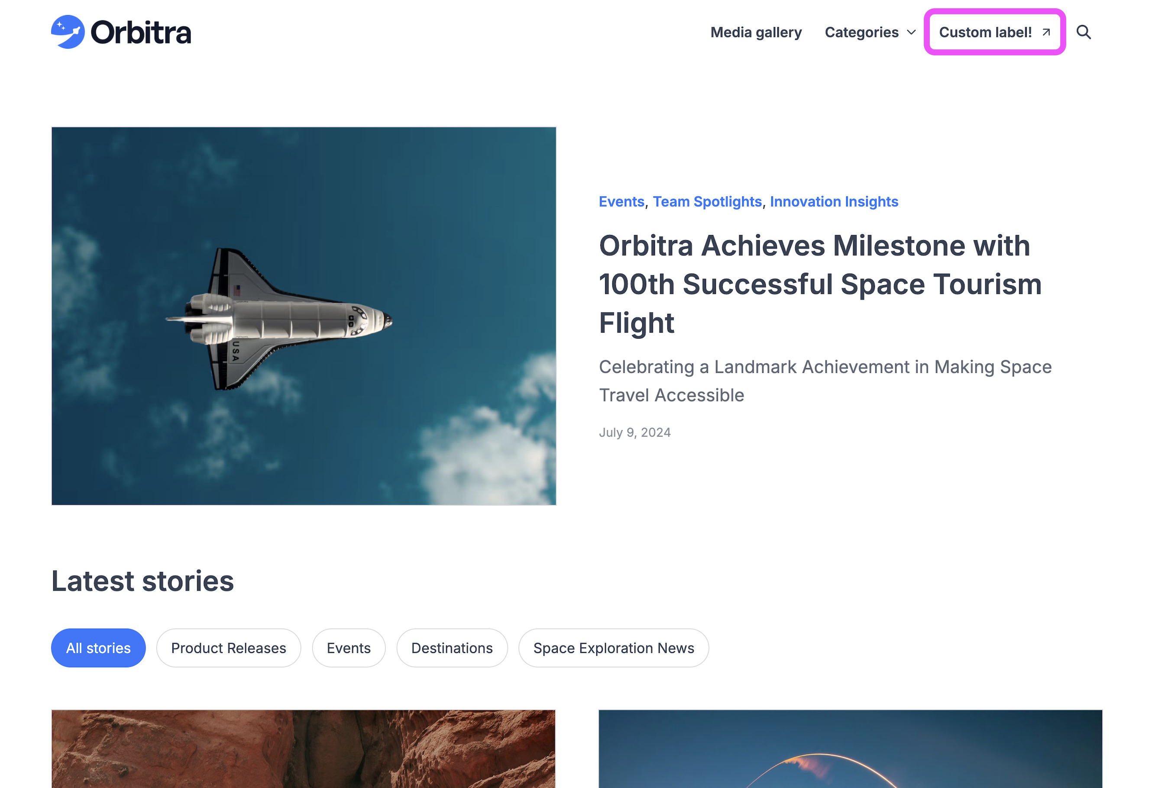Screen dimensions: 1152x788
Task: Select the All stories filter
Action: (98, 648)
